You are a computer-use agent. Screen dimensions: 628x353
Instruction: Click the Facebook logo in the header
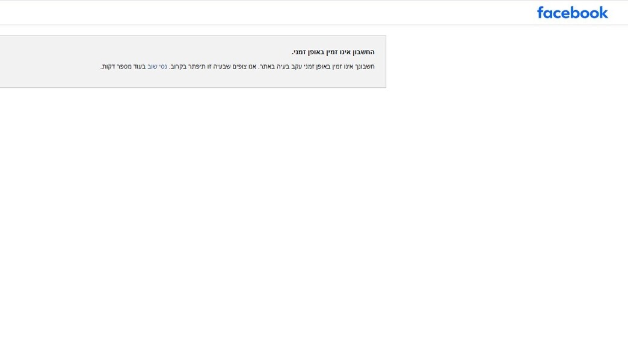572,13
